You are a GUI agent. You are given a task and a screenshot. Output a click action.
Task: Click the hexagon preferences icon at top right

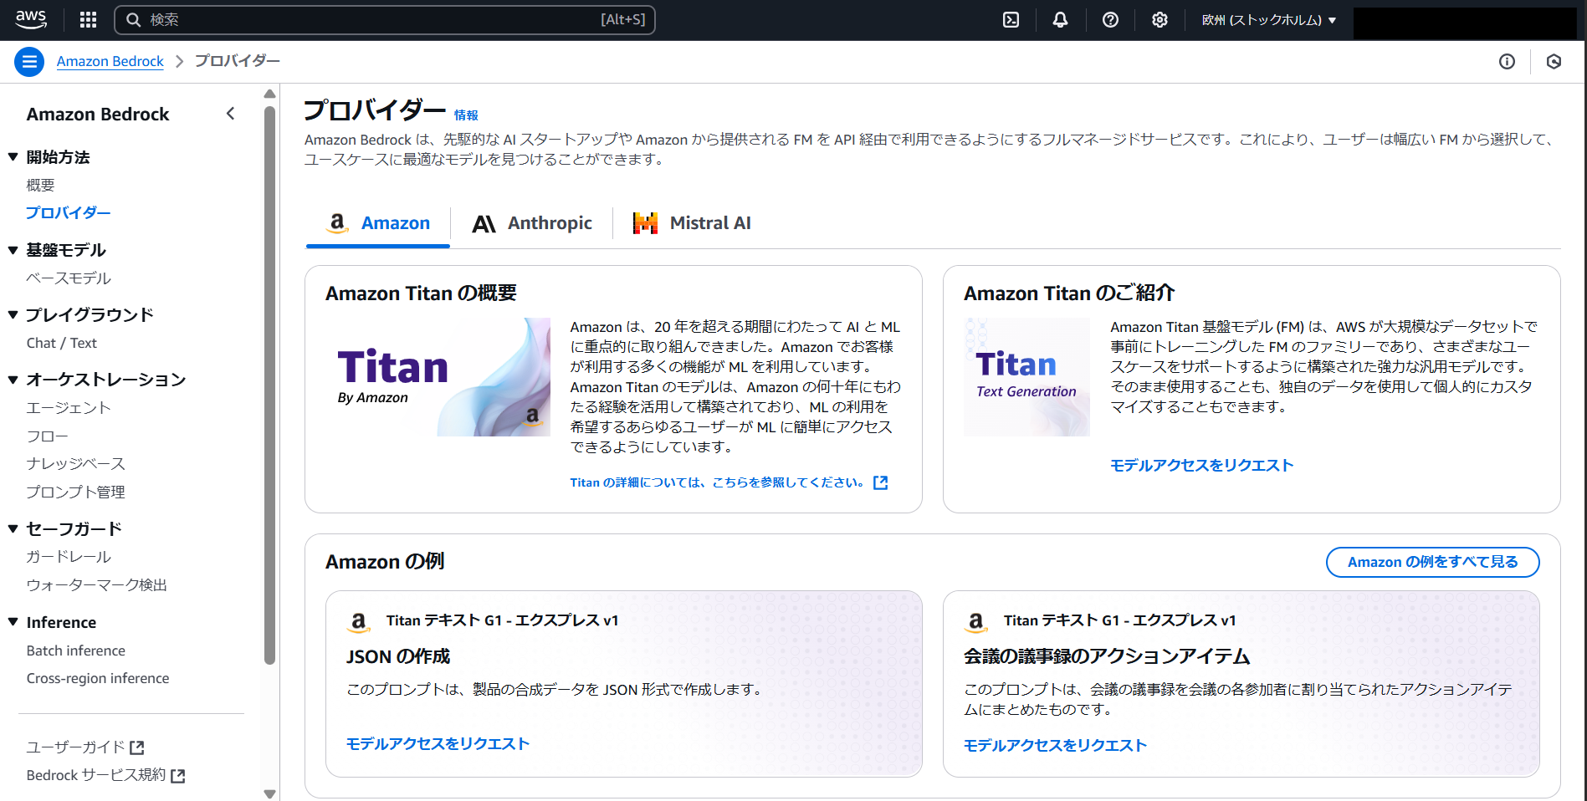coord(1554,61)
